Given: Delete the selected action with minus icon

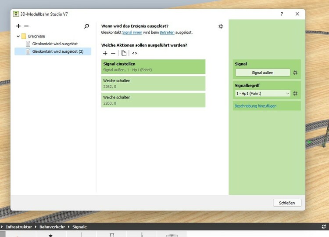Looking at the screenshot, I should click(x=113, y=53).
